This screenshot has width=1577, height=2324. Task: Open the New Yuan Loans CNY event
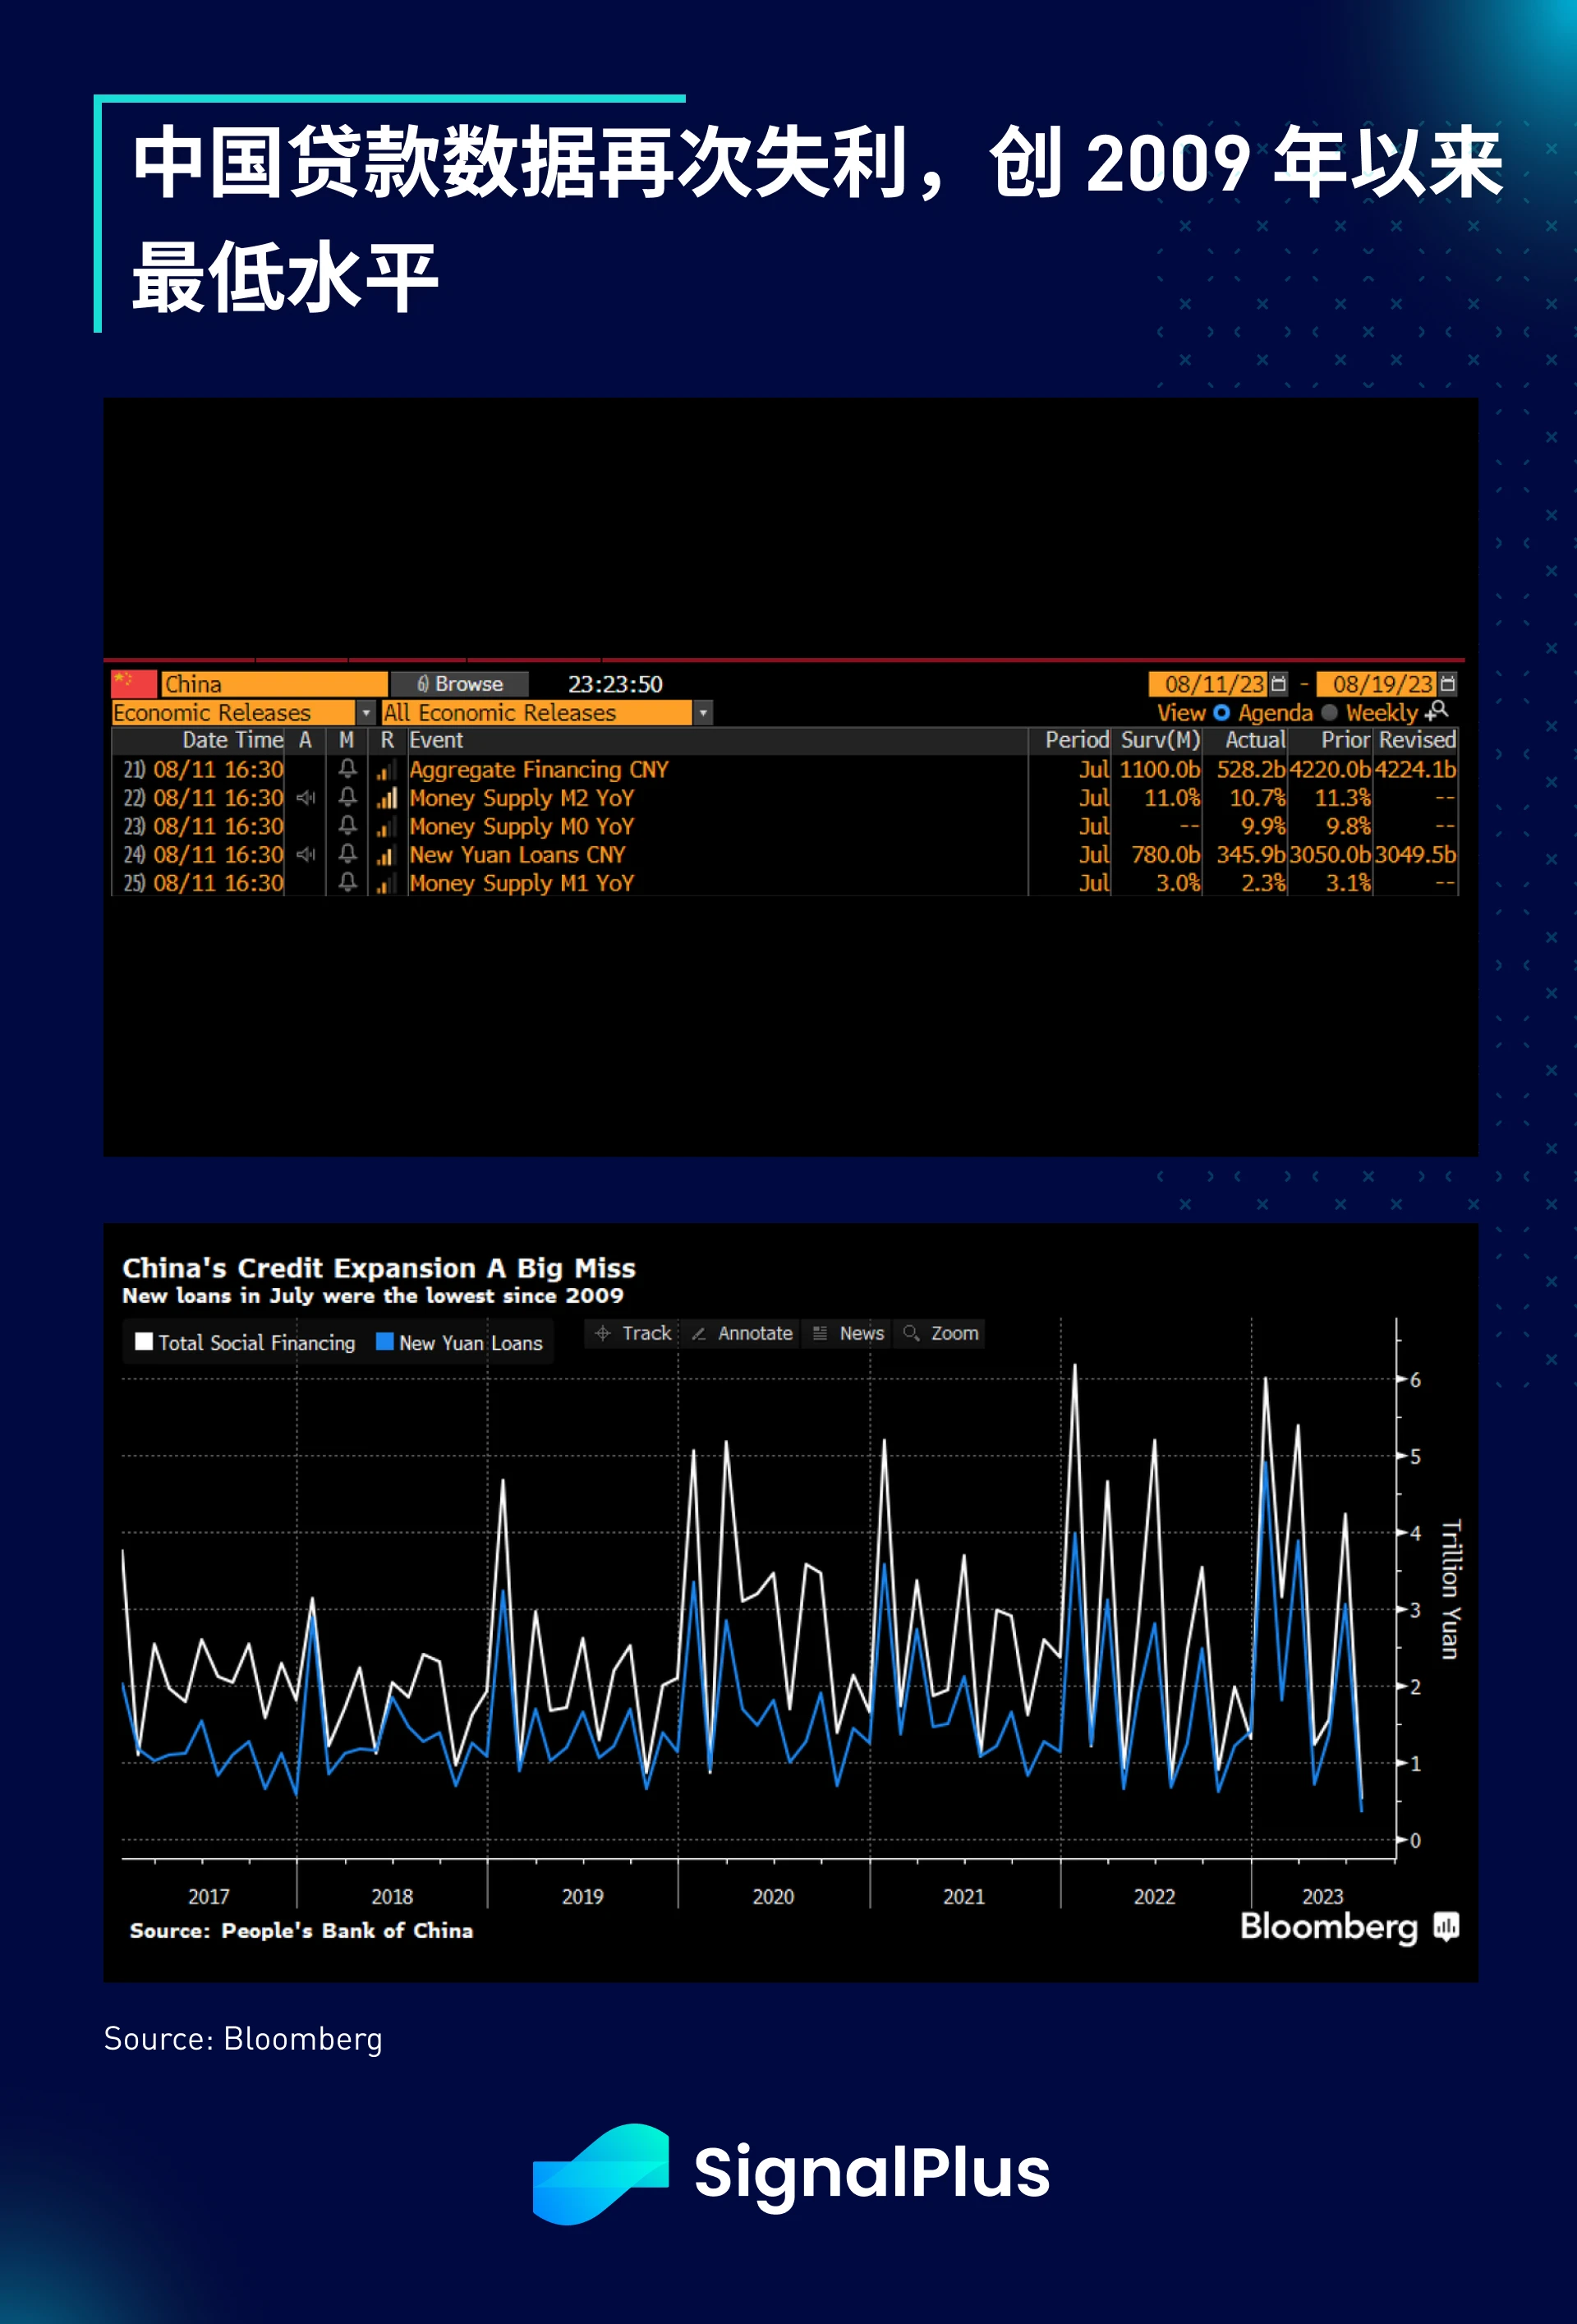pos(517,855)
